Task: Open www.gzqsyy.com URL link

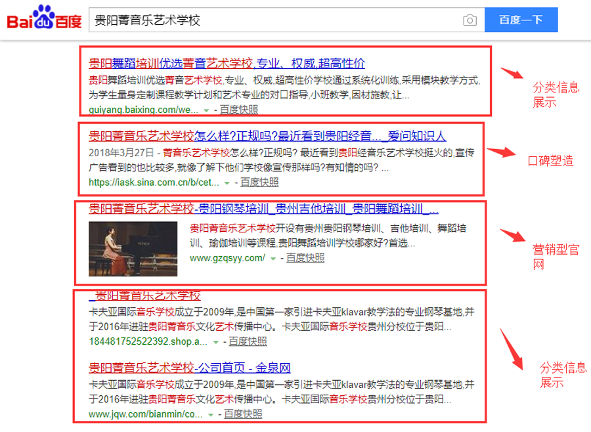Action: tap(227, 258)
